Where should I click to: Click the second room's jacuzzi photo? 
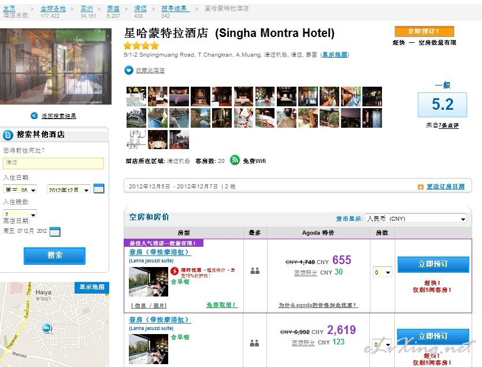tap(149, 349)
